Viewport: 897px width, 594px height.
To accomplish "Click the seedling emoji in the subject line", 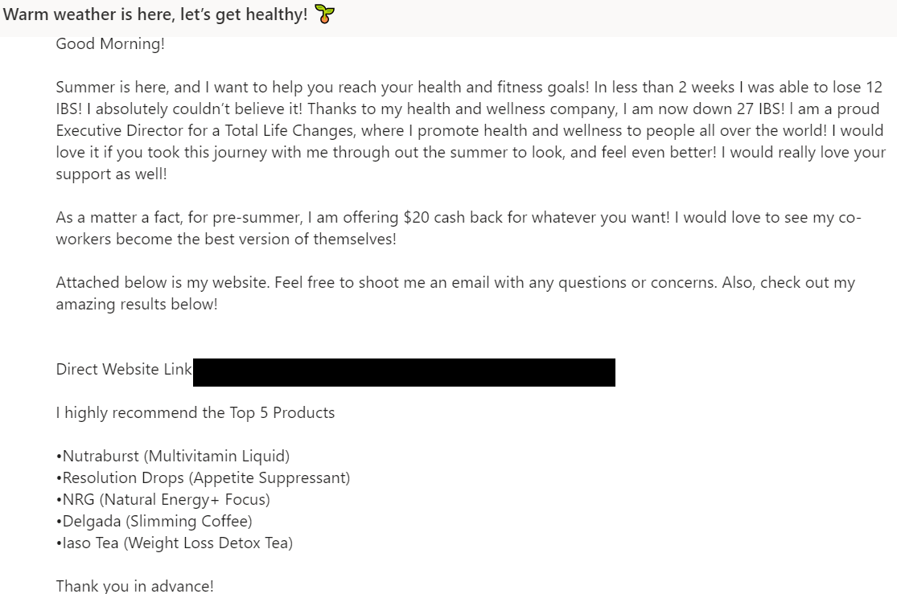I will click(324, 14).
